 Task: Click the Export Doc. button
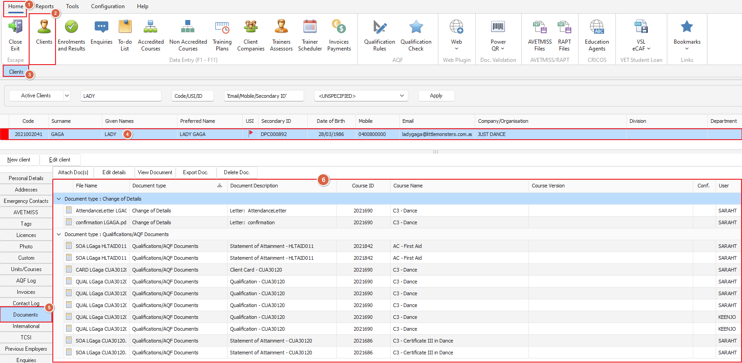[x=196, y=172]
